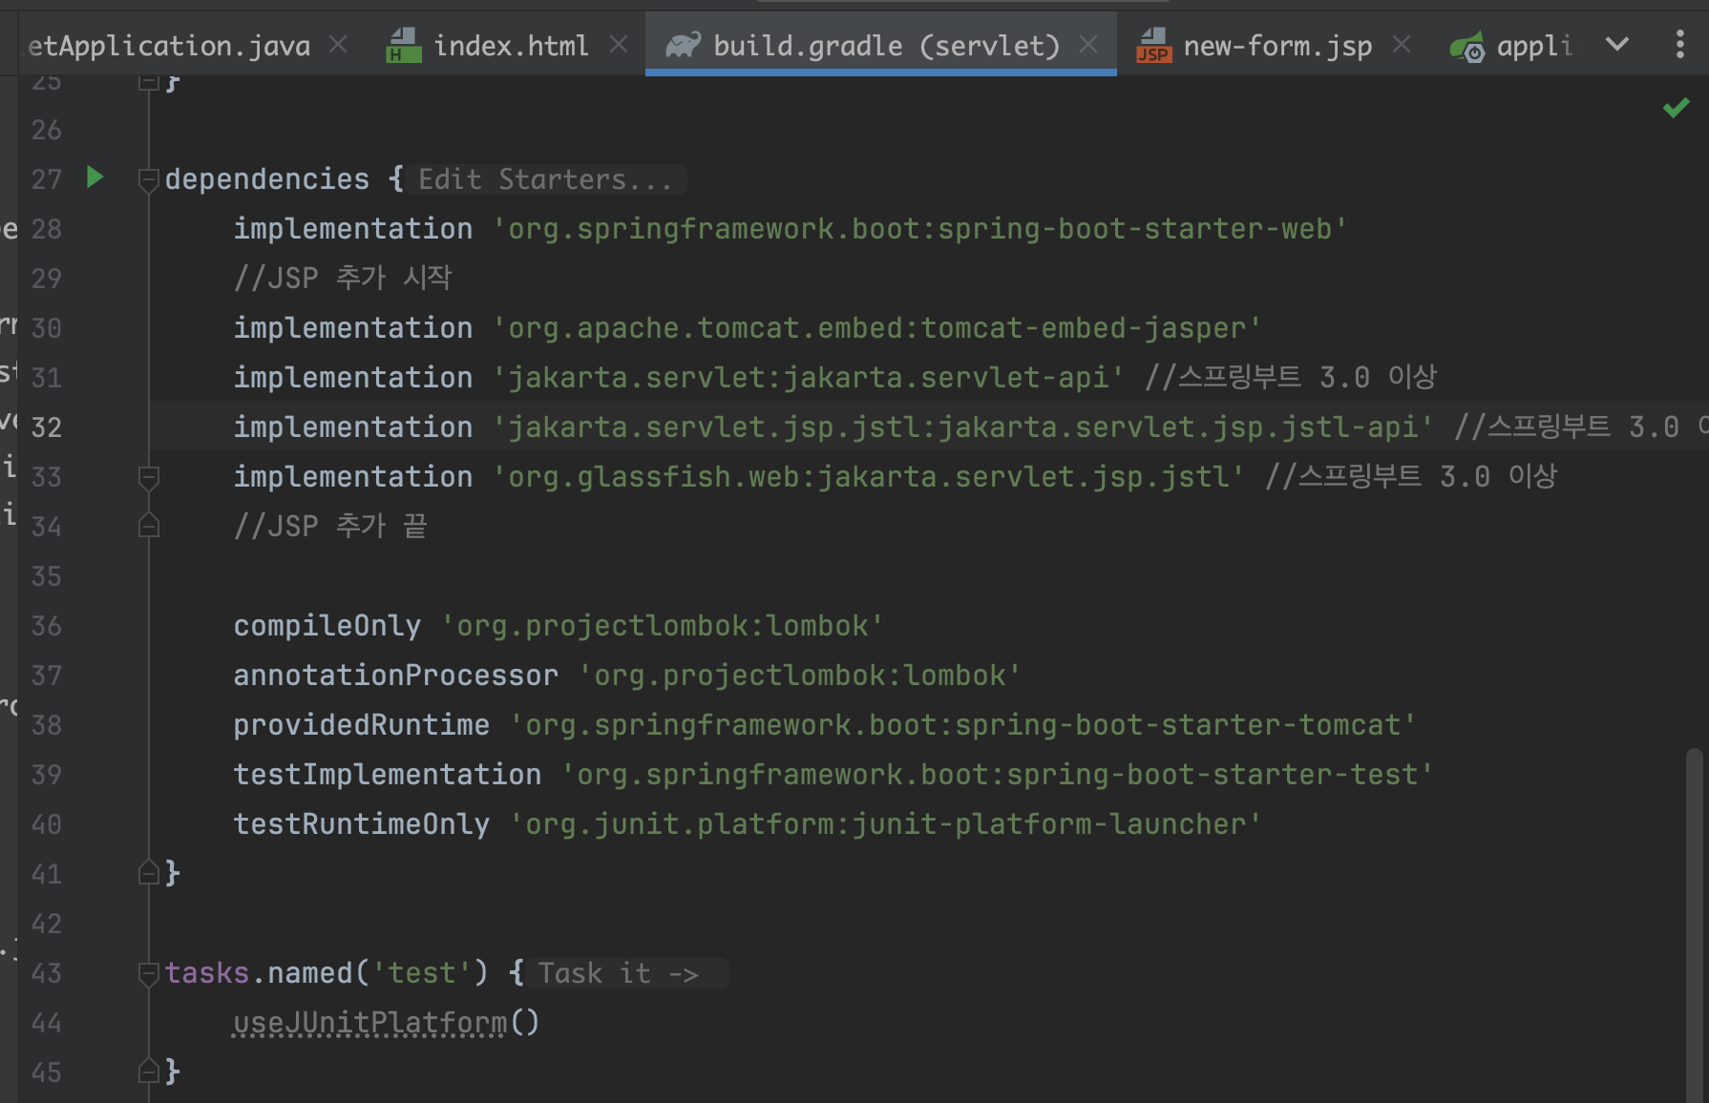Click line number 27 in the gutter
Screen dimensions: 1709x1103
pos(46,179)
